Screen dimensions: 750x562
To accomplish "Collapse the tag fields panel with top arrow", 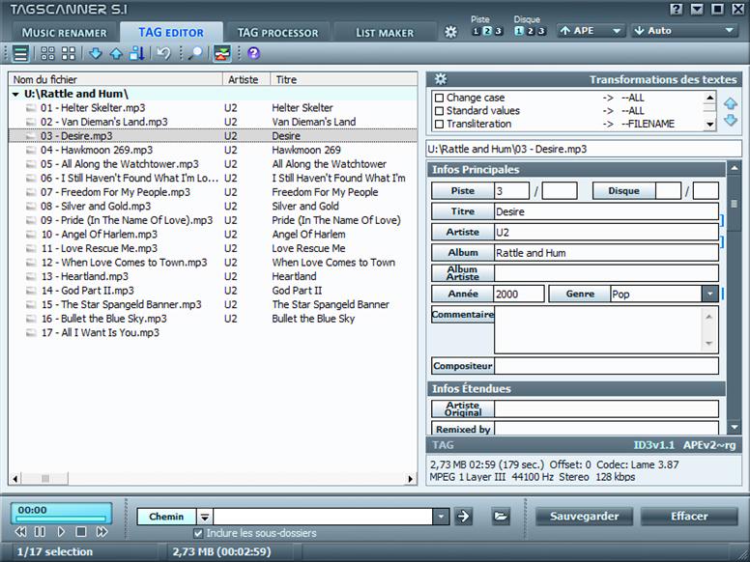I will (x=734, y=168).
